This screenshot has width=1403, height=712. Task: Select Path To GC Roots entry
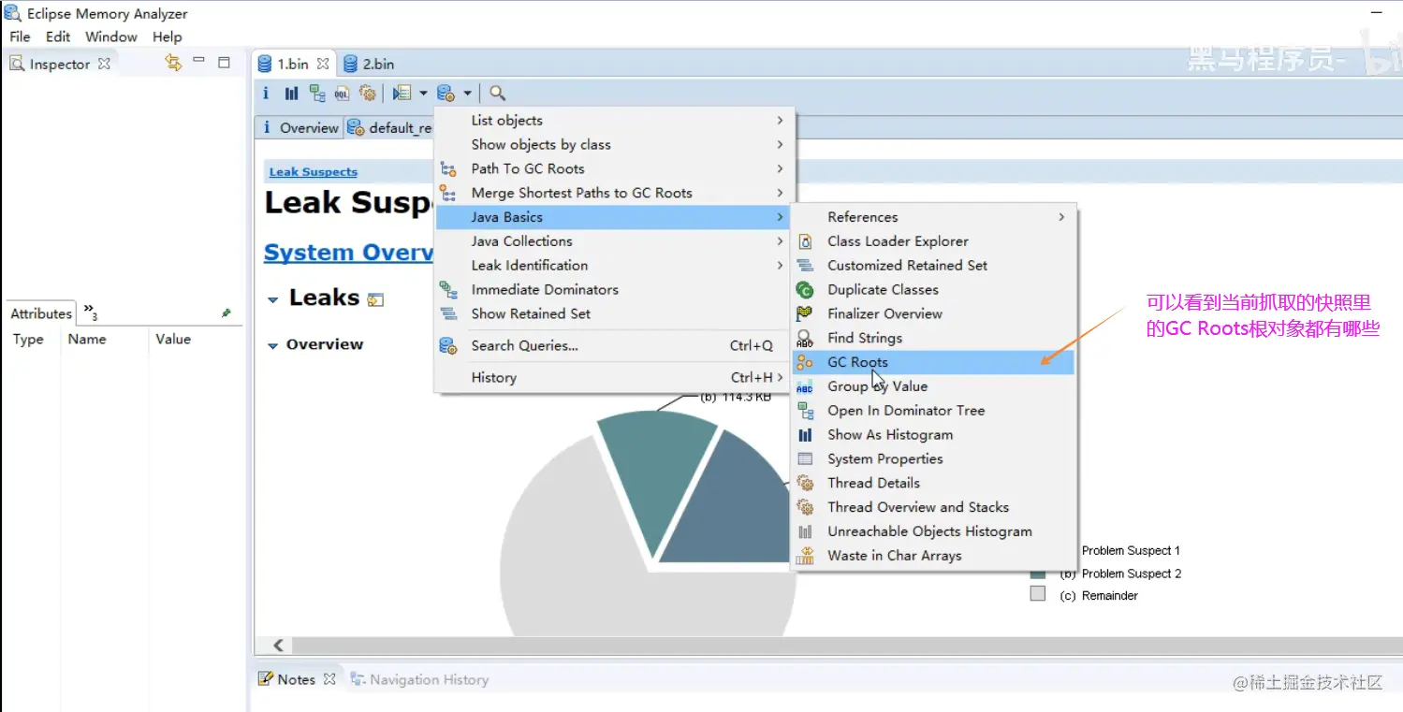615,168
